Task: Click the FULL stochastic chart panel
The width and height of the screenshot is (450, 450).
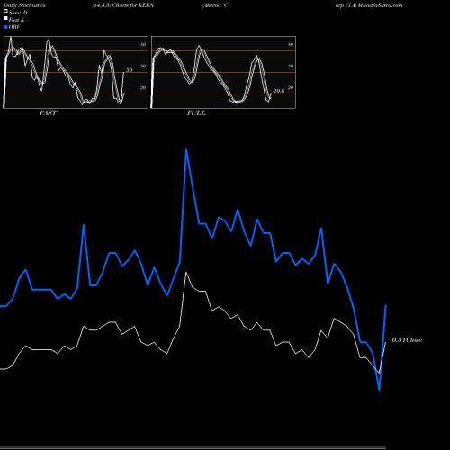Action: click(223, 72)
